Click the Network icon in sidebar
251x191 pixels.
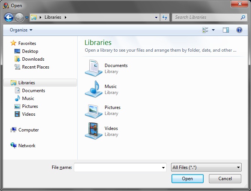pos(14,145)
